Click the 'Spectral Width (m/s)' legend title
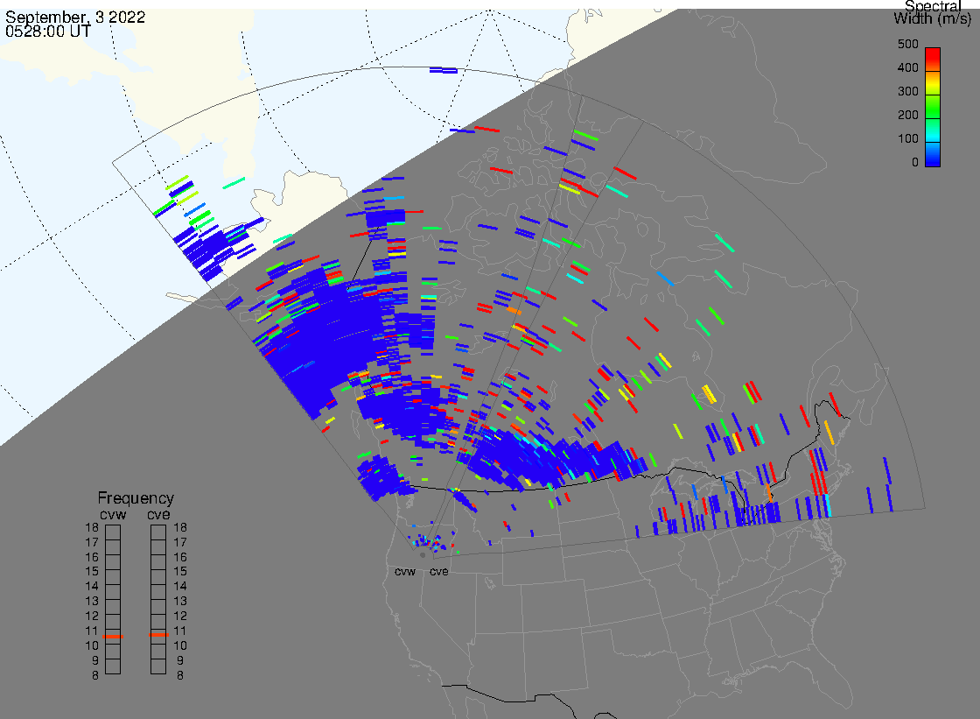 click(x=933, y=12)
